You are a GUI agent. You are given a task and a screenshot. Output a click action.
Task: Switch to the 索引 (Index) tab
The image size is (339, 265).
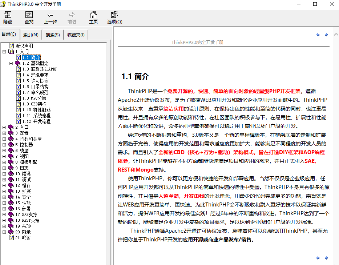coord(31,34)
